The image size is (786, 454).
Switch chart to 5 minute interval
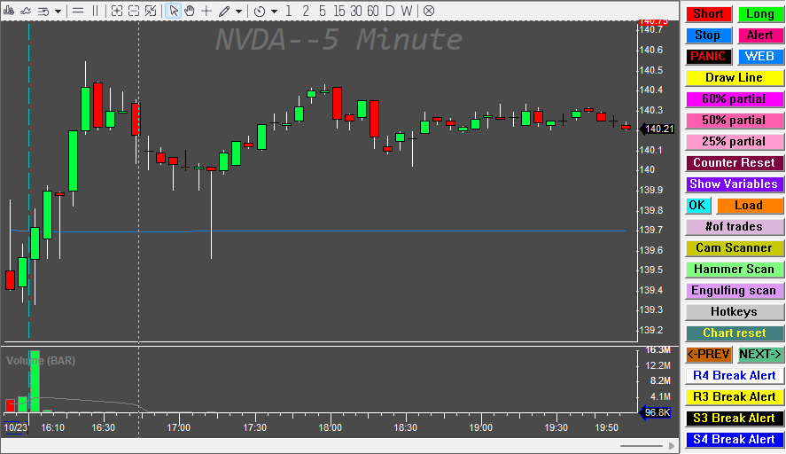pos(323,11)
